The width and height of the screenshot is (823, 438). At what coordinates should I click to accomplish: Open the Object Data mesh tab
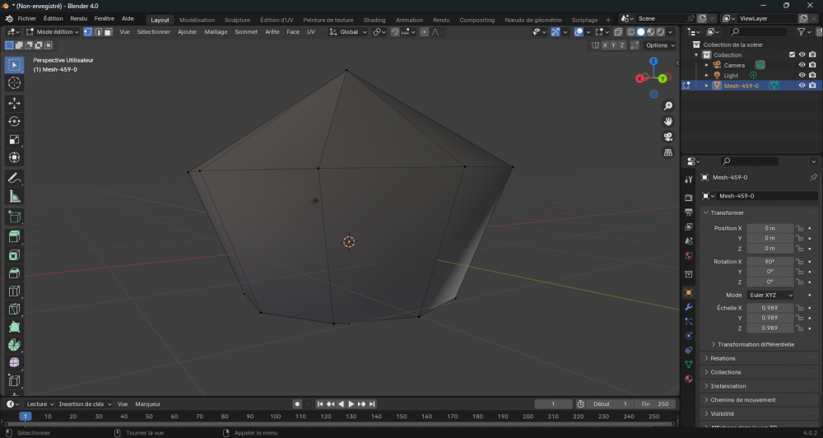tap(689, 365)
